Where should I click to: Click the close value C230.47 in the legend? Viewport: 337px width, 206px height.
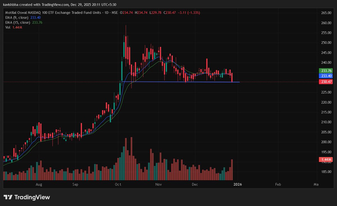[170, 13]
